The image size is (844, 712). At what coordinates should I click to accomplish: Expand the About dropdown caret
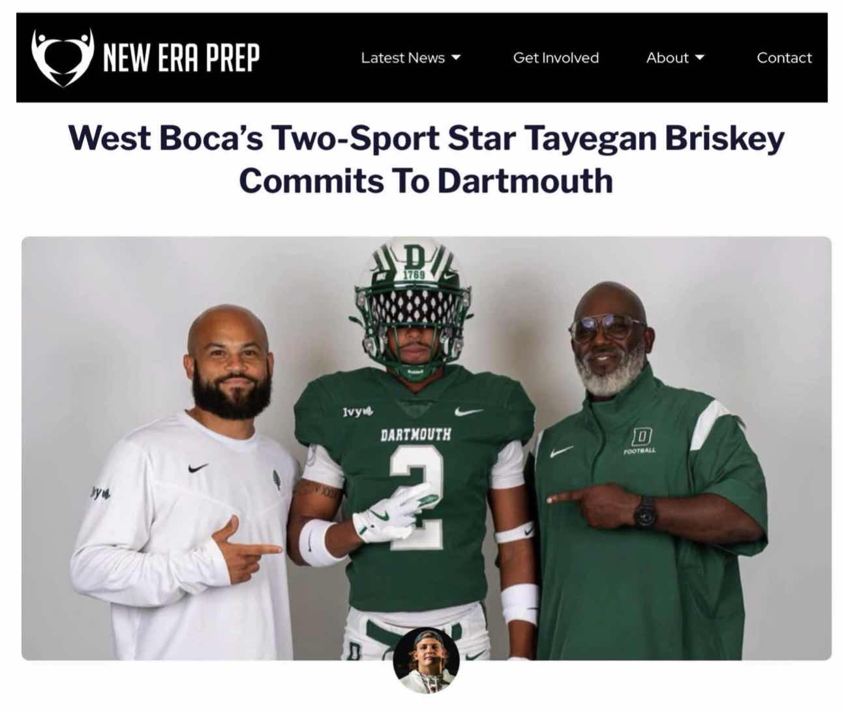point(700,57)
